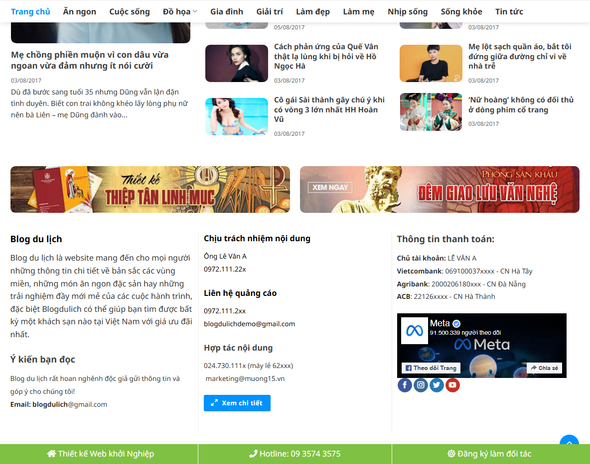Select Trang chủ in the navigation menu
The height and width of the screenshot is (464, 590).
30,11
